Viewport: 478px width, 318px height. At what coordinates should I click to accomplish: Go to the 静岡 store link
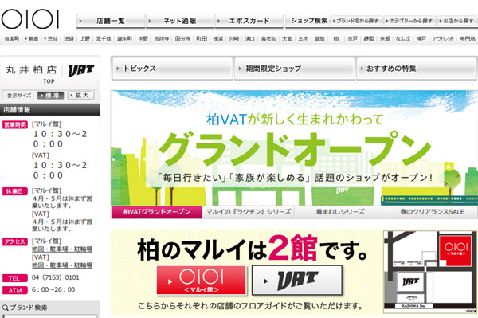369,39
